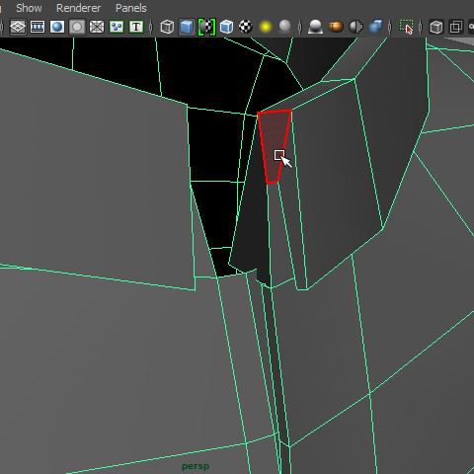Select smooth shade all blue cube
This screenshot has height=474, width=474.
(187, 27)
